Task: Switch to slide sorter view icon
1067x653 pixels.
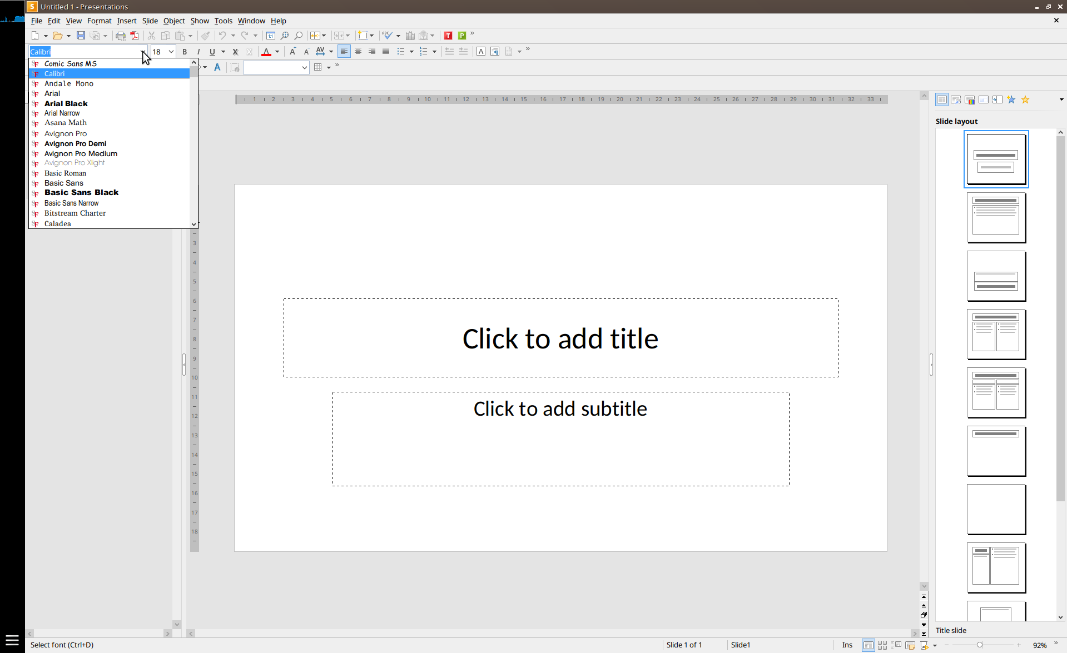Action: (x=882, y=645)
